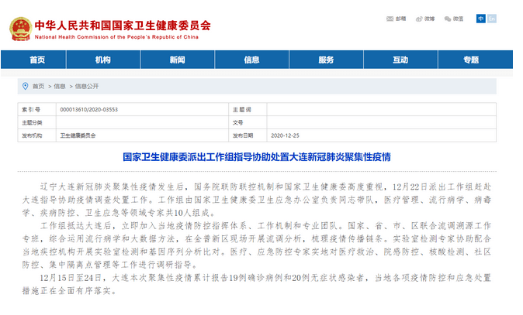Screen dimensions: 523x315
Task: Open the 机构 navigation tab
Action: [102, 60]
